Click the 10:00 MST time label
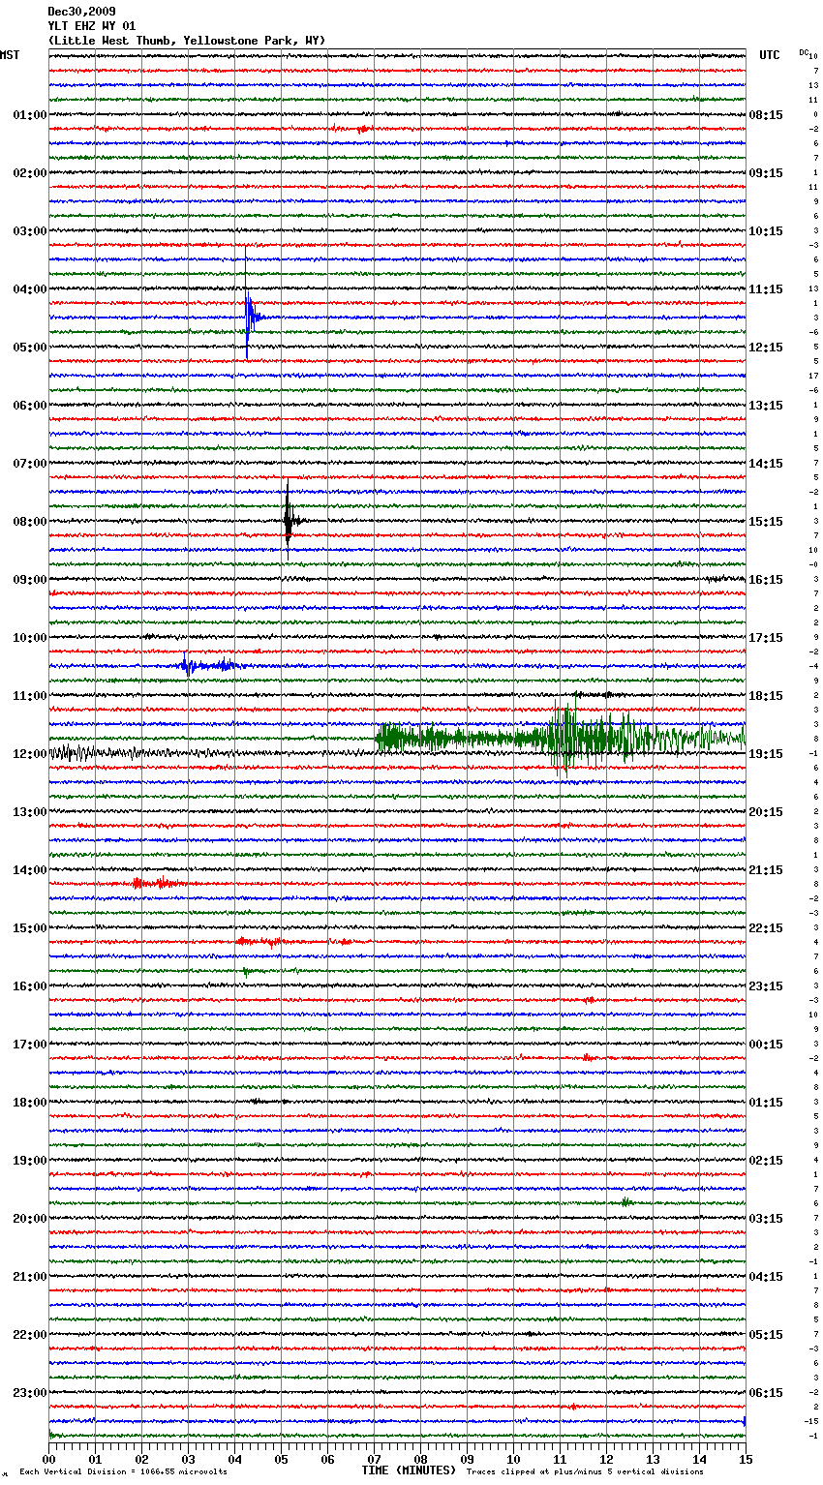 point(29,638)
